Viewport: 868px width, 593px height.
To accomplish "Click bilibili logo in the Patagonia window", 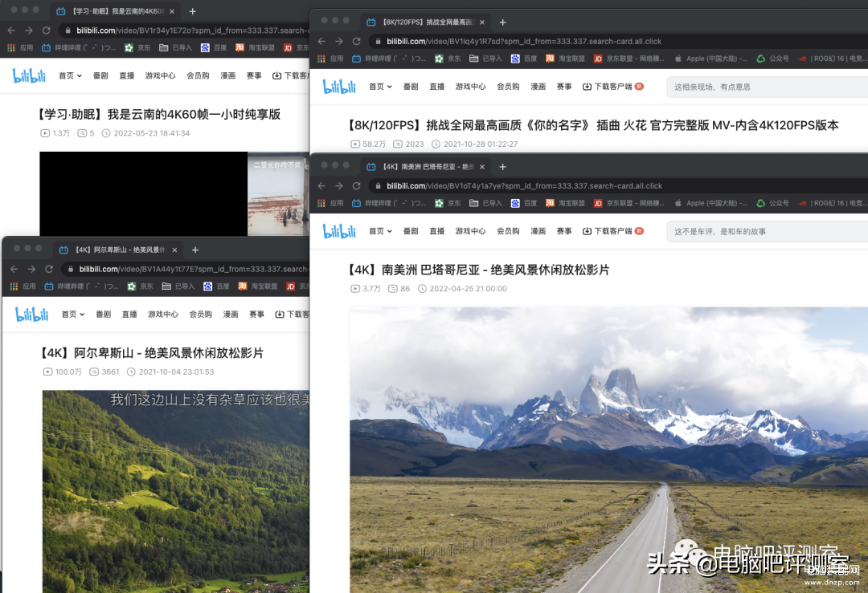I will click(x=339, y=231).
